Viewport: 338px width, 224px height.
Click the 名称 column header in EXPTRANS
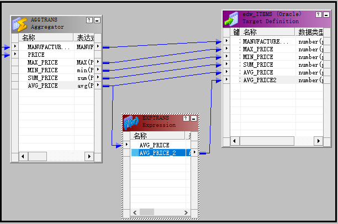click(157, 136)
